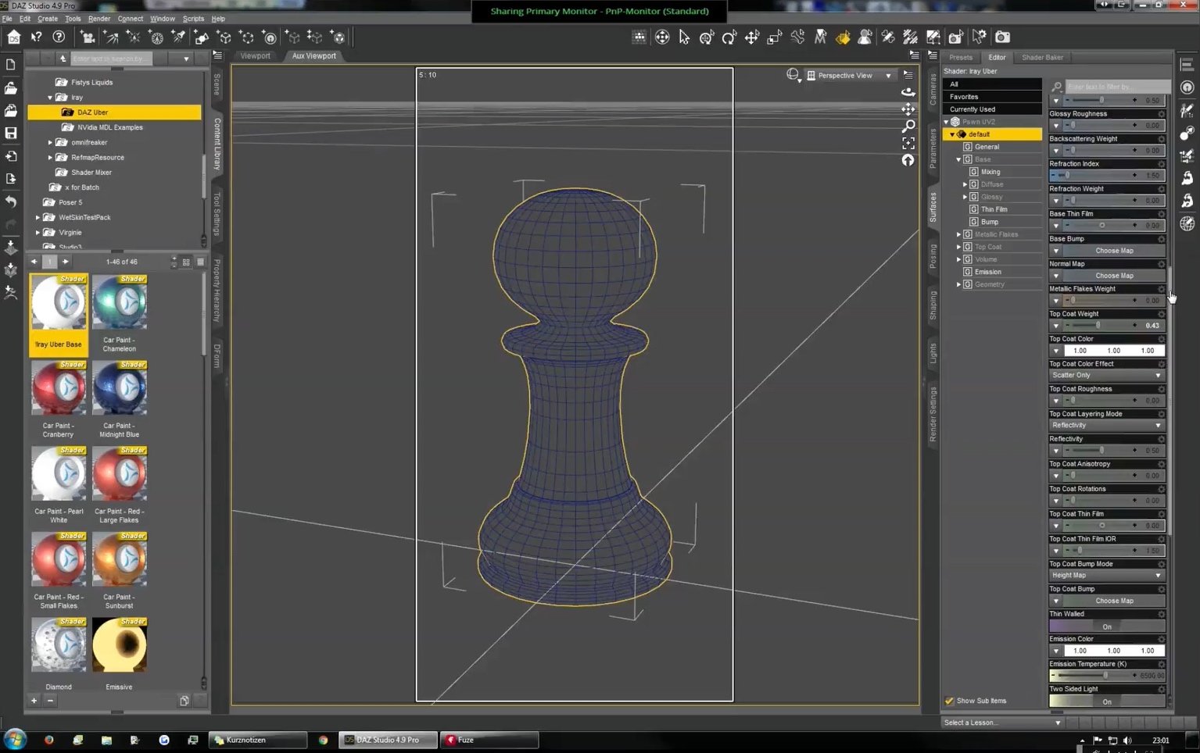Expand the Diffuse surface group
1200x753 pixels.
[965, 184]
